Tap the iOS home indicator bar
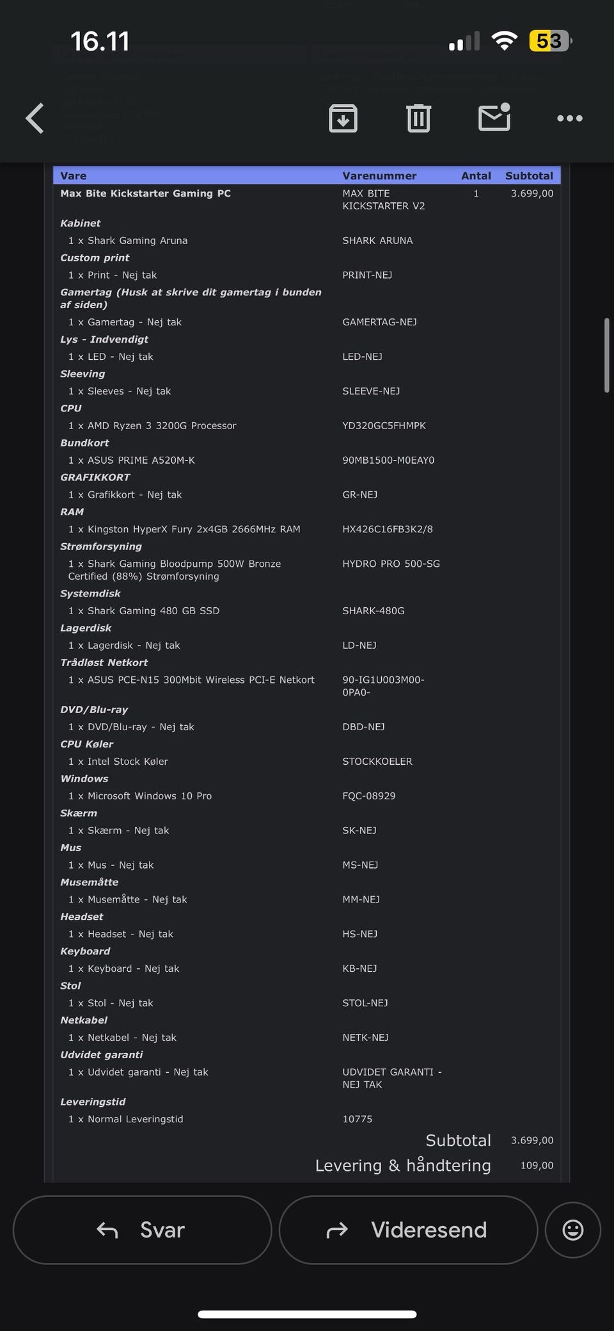Screen dimensions: 614x1331 (x=307, y=1314)
